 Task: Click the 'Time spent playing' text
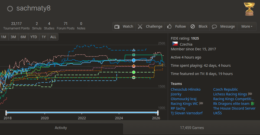pyautogui.click(x=201, y=66)
